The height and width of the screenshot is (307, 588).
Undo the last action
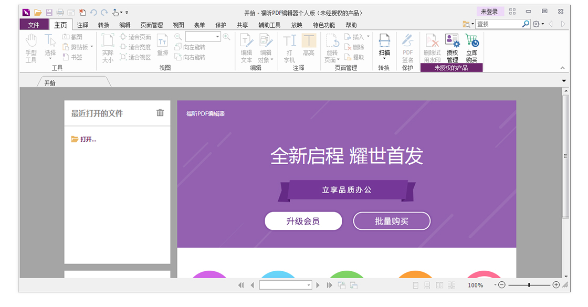click(93, 13)
